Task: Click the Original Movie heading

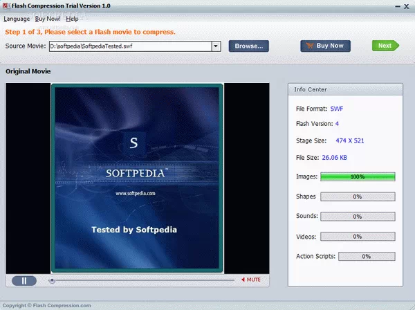Action: (28, 71)
